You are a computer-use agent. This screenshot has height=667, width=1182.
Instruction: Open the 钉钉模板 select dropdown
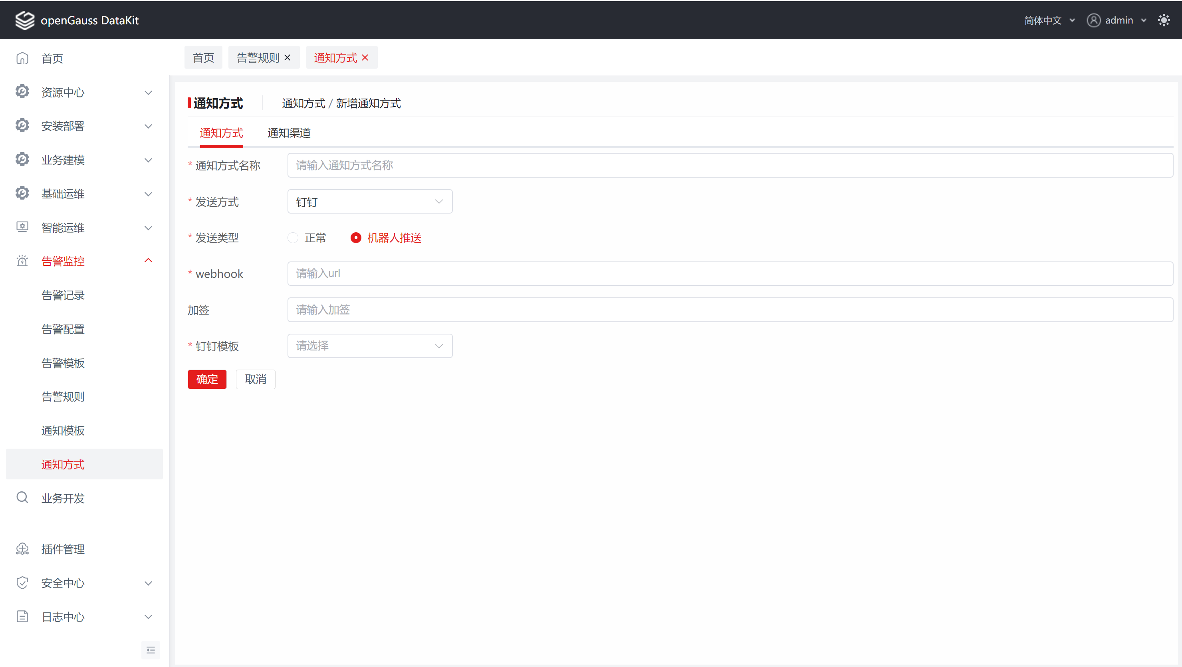(x=369, y=346)
